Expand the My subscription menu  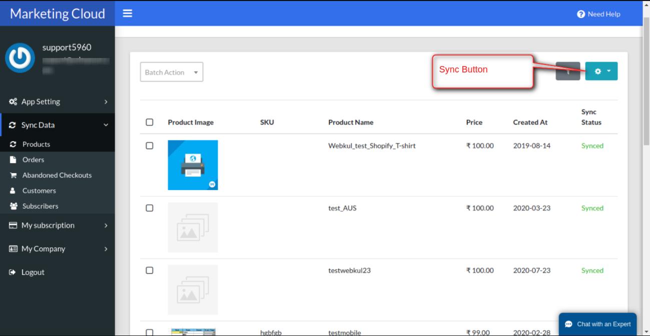click(57, 225)
